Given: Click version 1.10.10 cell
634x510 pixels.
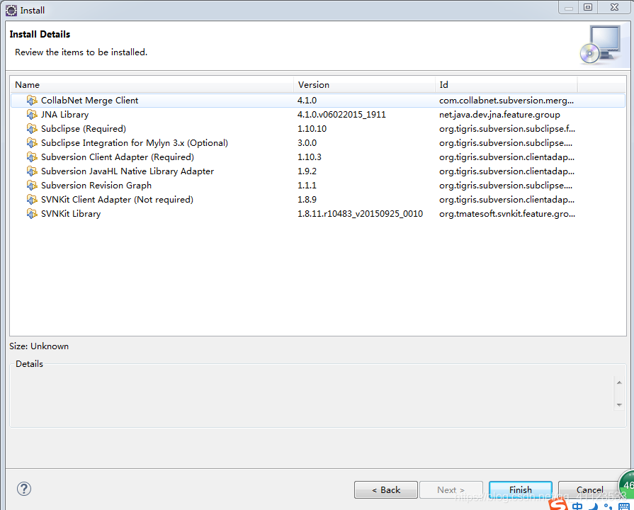Looking at the screenshot, I should tap(312, 129).
